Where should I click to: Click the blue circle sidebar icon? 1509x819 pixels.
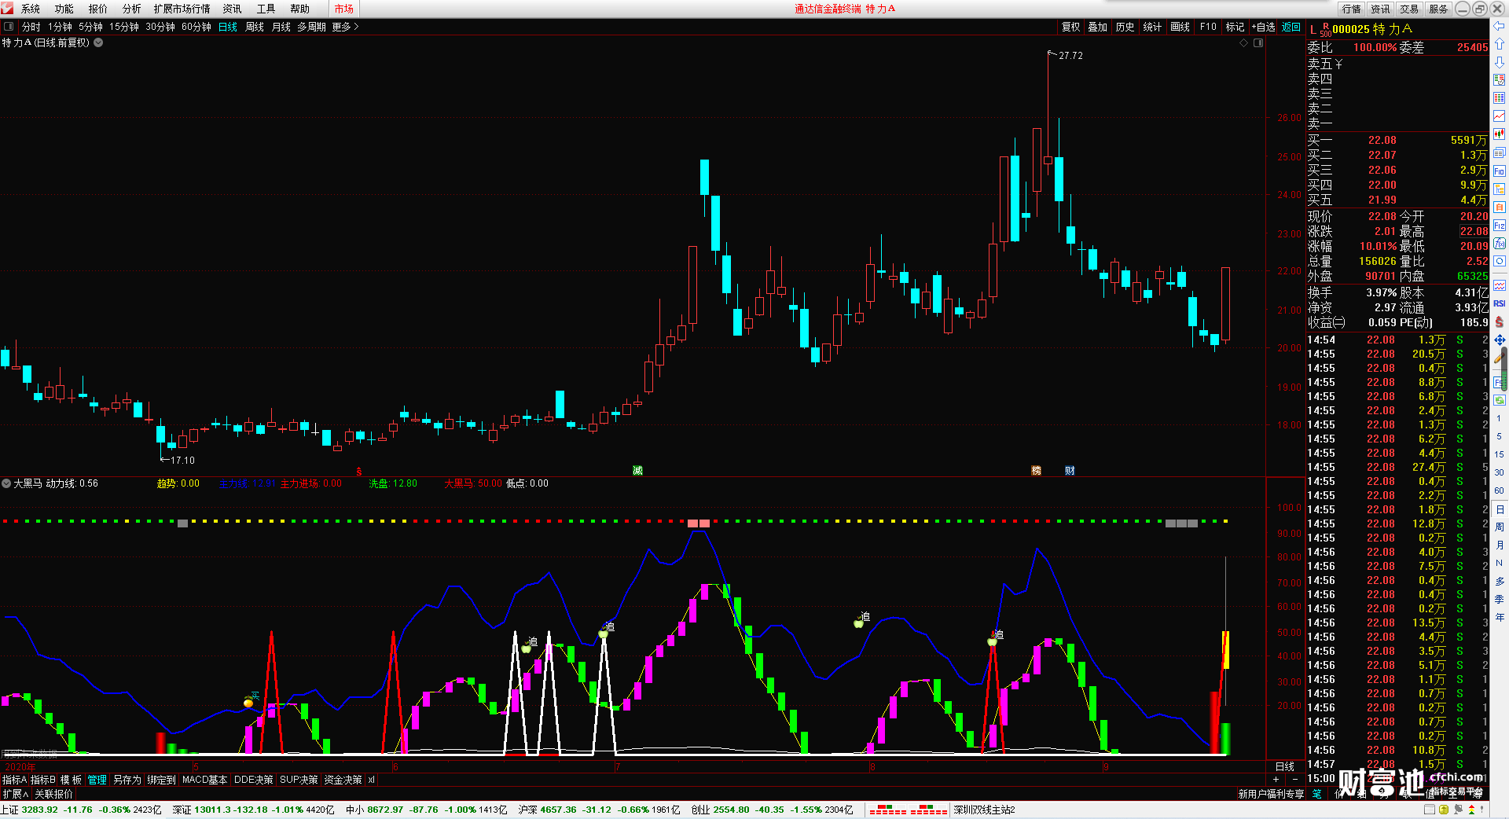[1500, 262]
